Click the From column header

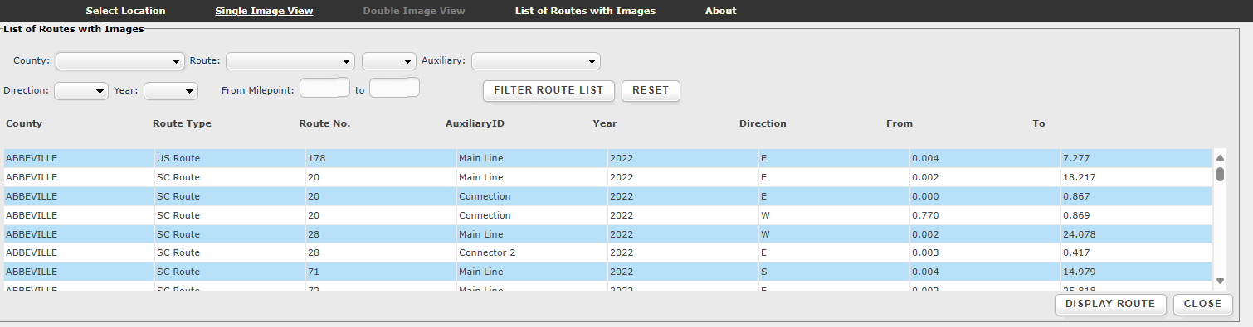(x=900, y=123)
